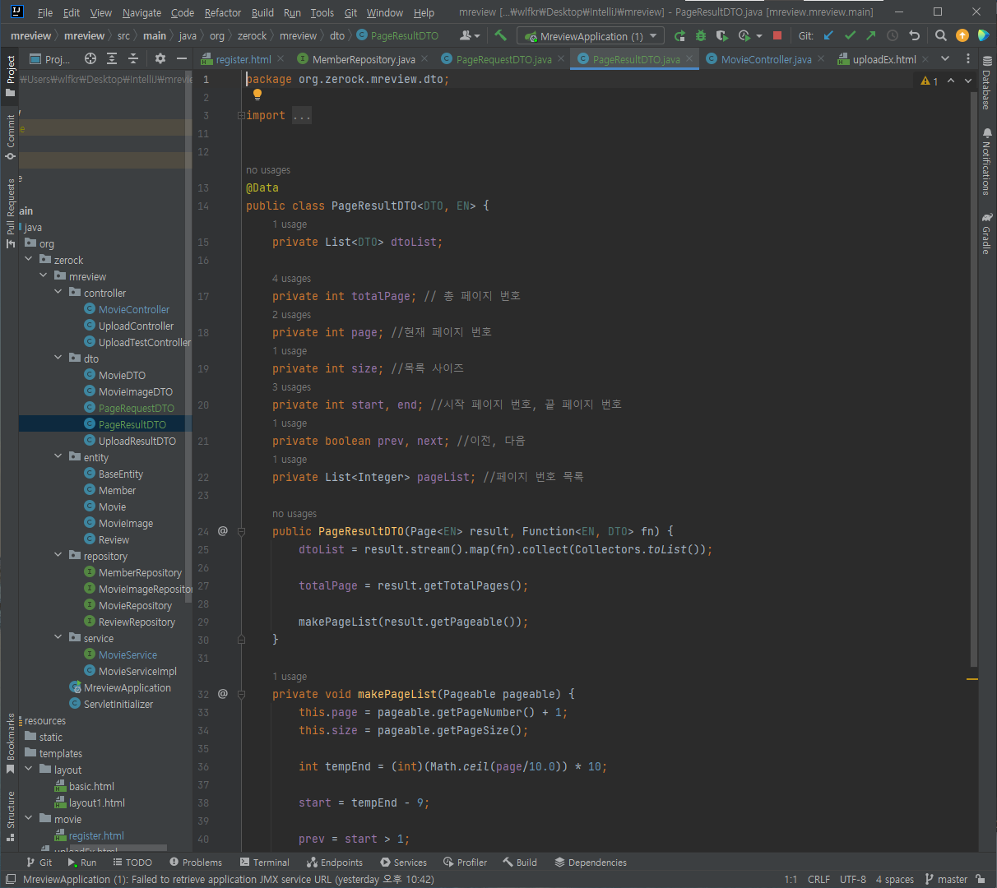Click the Debug bug icon
Viewport: 997px width, 888px height.
click(x=701, y=36)
